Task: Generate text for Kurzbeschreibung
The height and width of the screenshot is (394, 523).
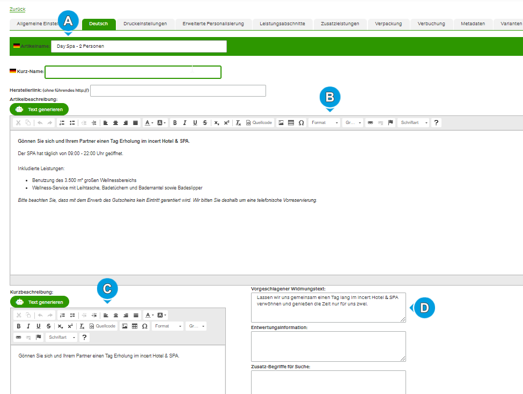Action: pyautogui.click(x=39, y=302)
